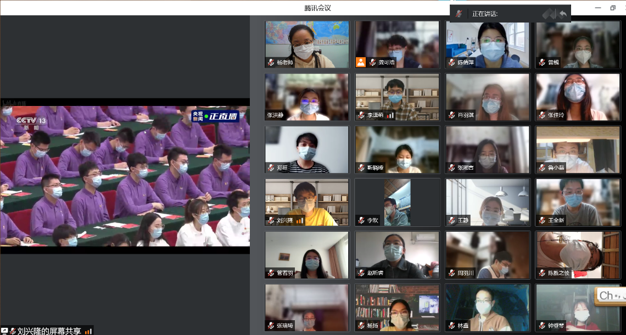Image resolution: width=626 pixels, height=335 pixels.
Task: Click the muted mic icon next to 陈胜之悛
Action: tap(541, 273)
